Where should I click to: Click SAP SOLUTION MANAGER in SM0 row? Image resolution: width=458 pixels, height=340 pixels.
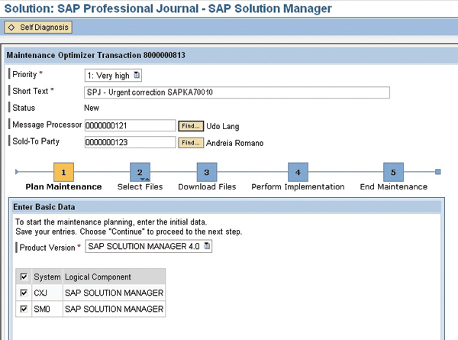(114, 309)
